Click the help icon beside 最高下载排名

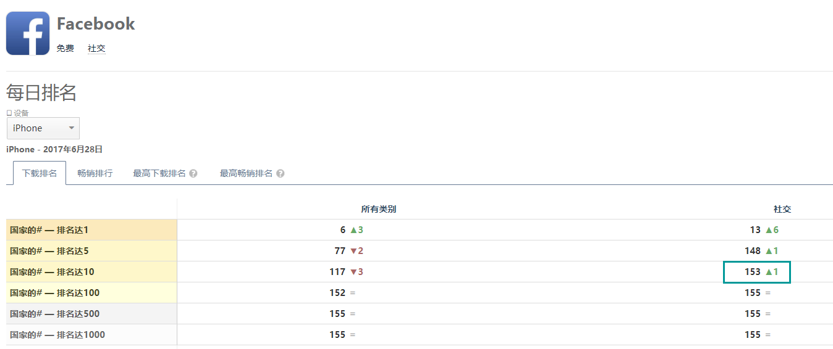(x=193, y=174)
